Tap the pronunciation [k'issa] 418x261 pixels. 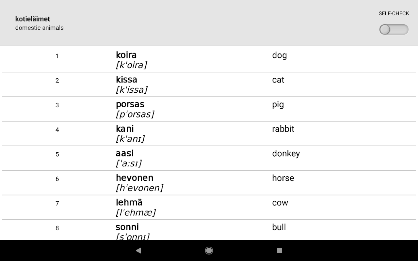pos(132,89)
